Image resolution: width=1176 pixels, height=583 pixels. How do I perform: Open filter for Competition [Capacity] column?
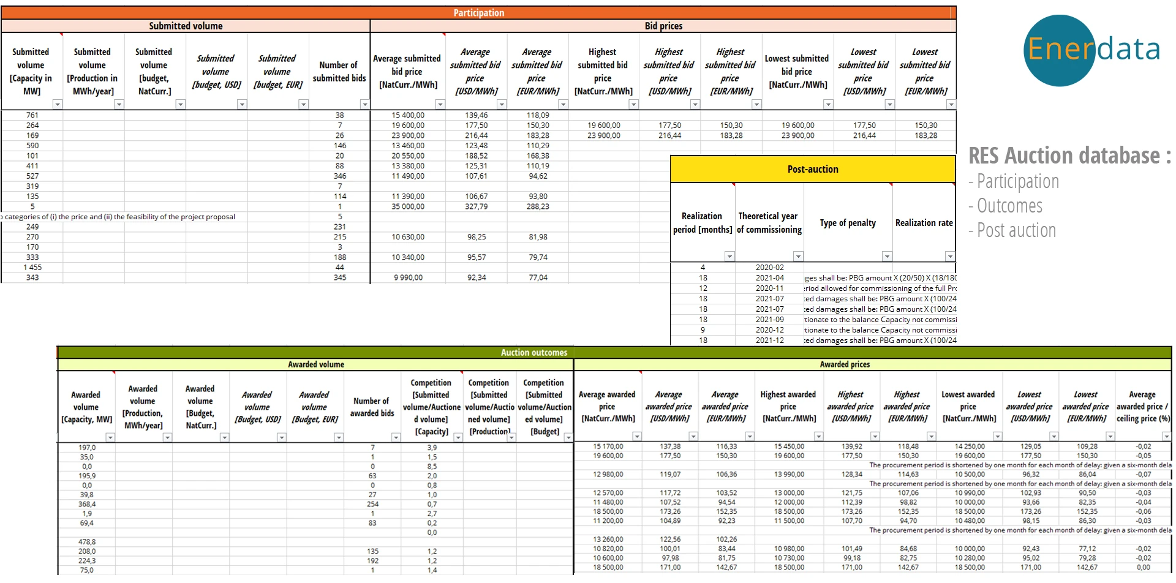click(x=457, y=437)
